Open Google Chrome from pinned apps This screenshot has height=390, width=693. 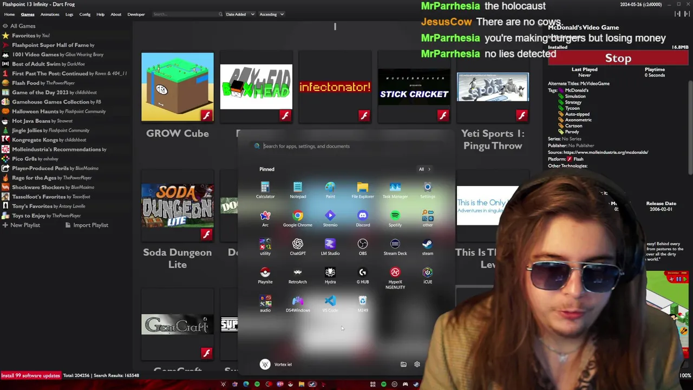click(298, 219)
